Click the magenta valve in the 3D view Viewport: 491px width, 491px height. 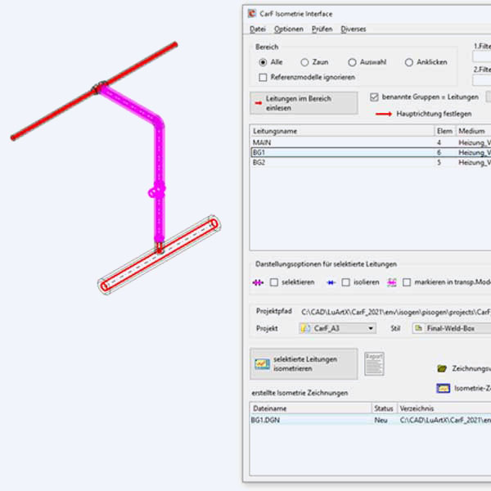[x=156, y=191]
